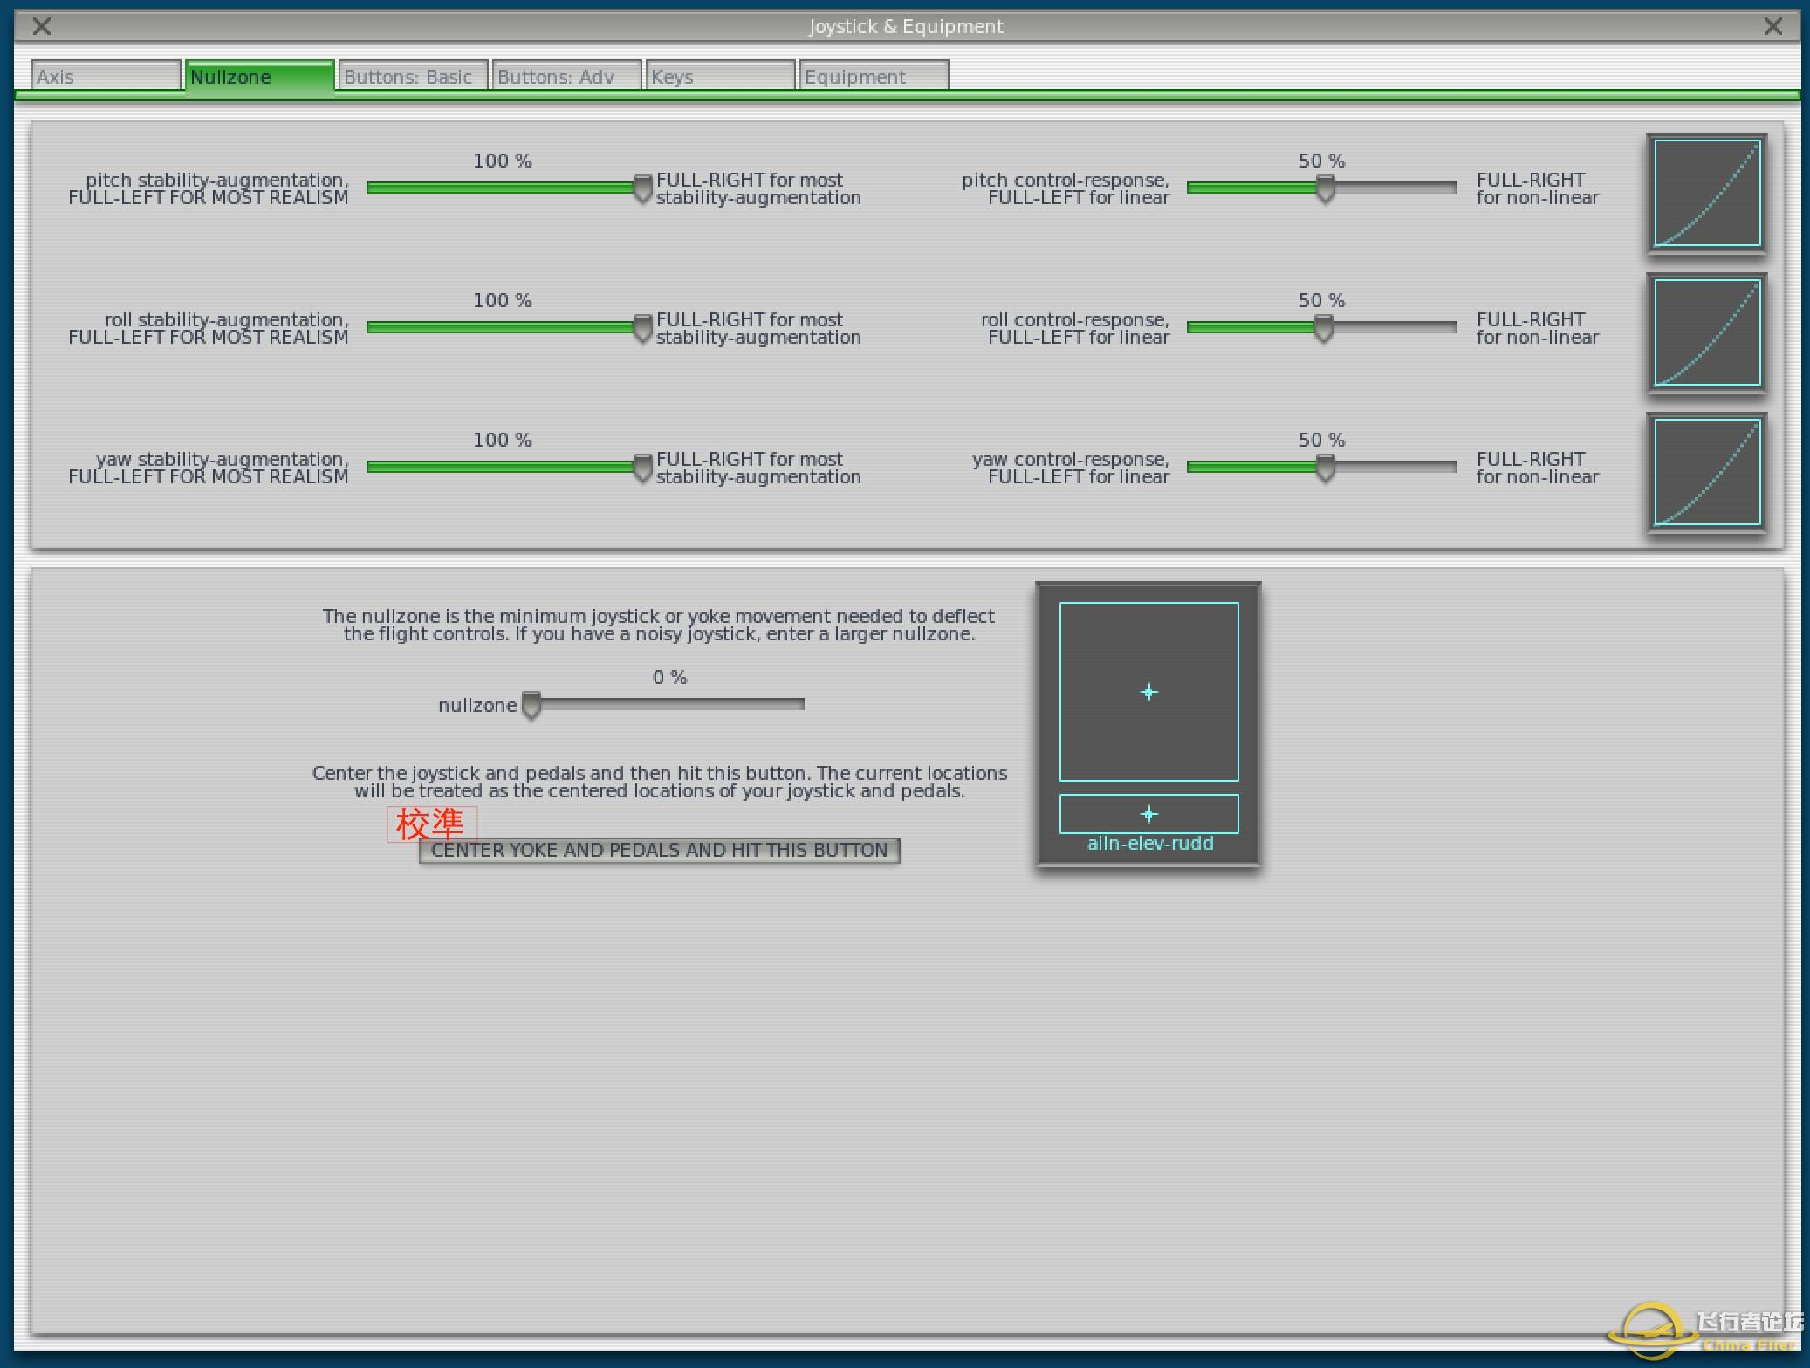Click the pitch control-response slider handle
Screen dimensions: 1810x1368
click(1325, 189)
